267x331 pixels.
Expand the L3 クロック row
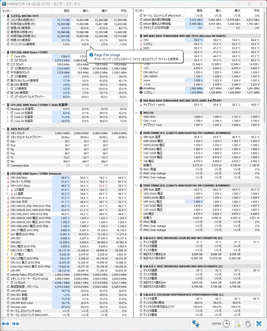click(8, 283)
